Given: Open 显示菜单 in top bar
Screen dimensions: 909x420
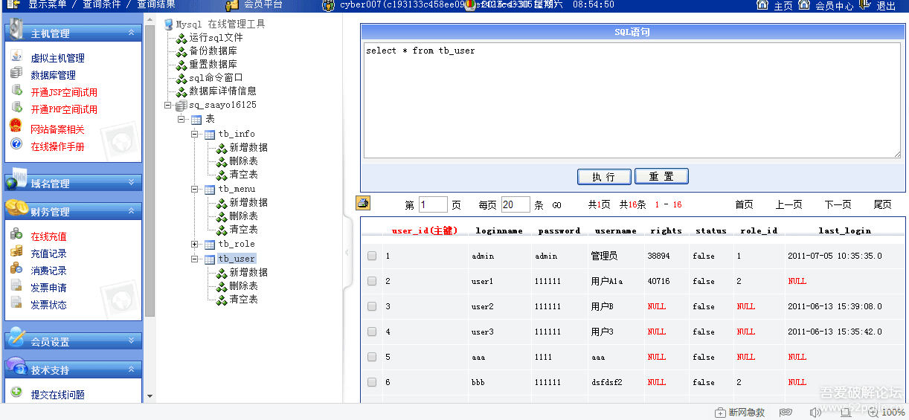Looking at the screenshot, I should click(48, 4).
